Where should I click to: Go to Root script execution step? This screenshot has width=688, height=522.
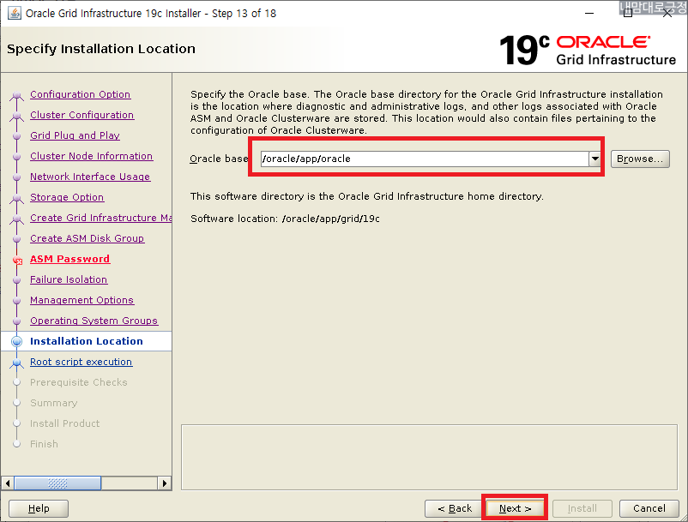(x=81, y=362)
